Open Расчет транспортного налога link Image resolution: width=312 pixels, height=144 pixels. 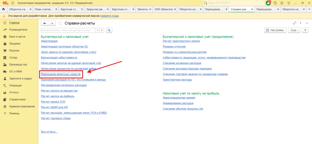click(x=181, y=41)
